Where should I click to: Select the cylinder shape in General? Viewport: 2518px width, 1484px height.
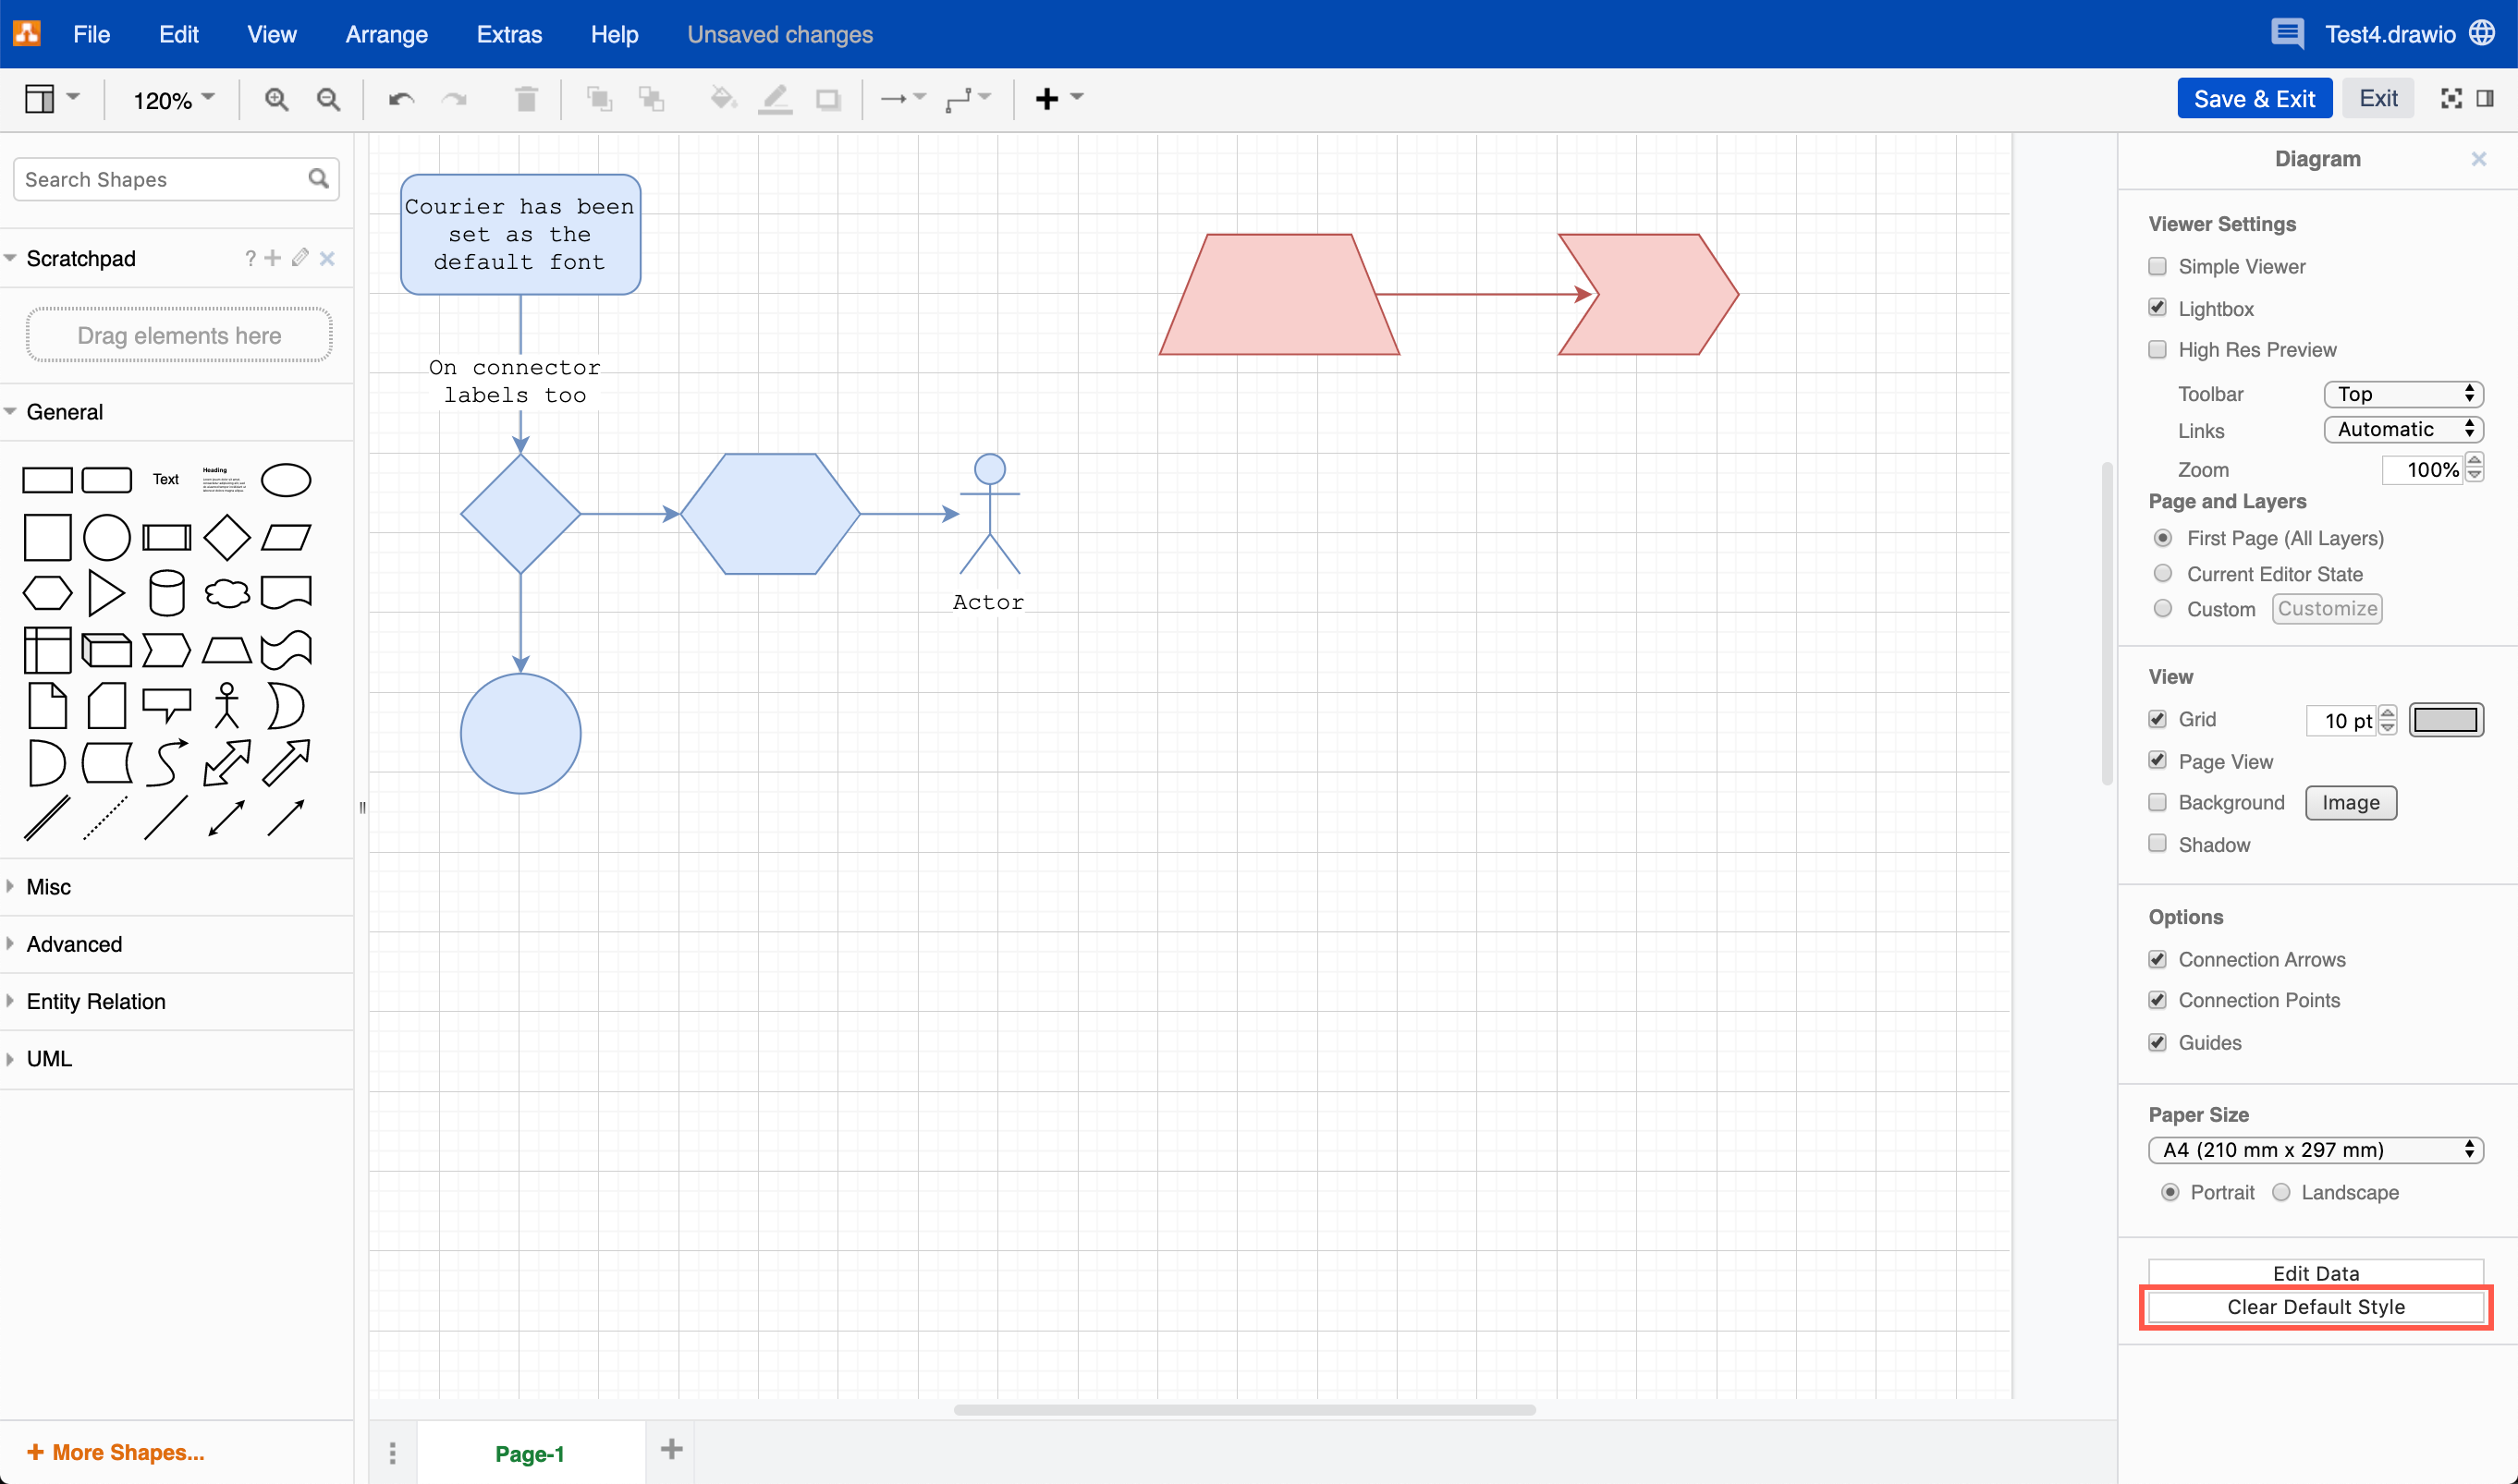pyautogui.click(x=166, y=593)
